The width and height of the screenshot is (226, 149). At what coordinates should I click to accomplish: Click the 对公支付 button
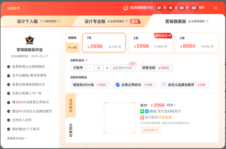click(x=150, y=130)
